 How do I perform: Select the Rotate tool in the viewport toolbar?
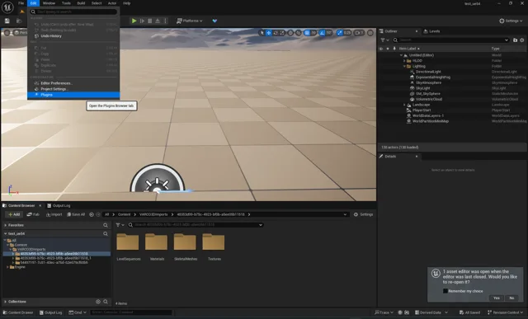(276, 33)
